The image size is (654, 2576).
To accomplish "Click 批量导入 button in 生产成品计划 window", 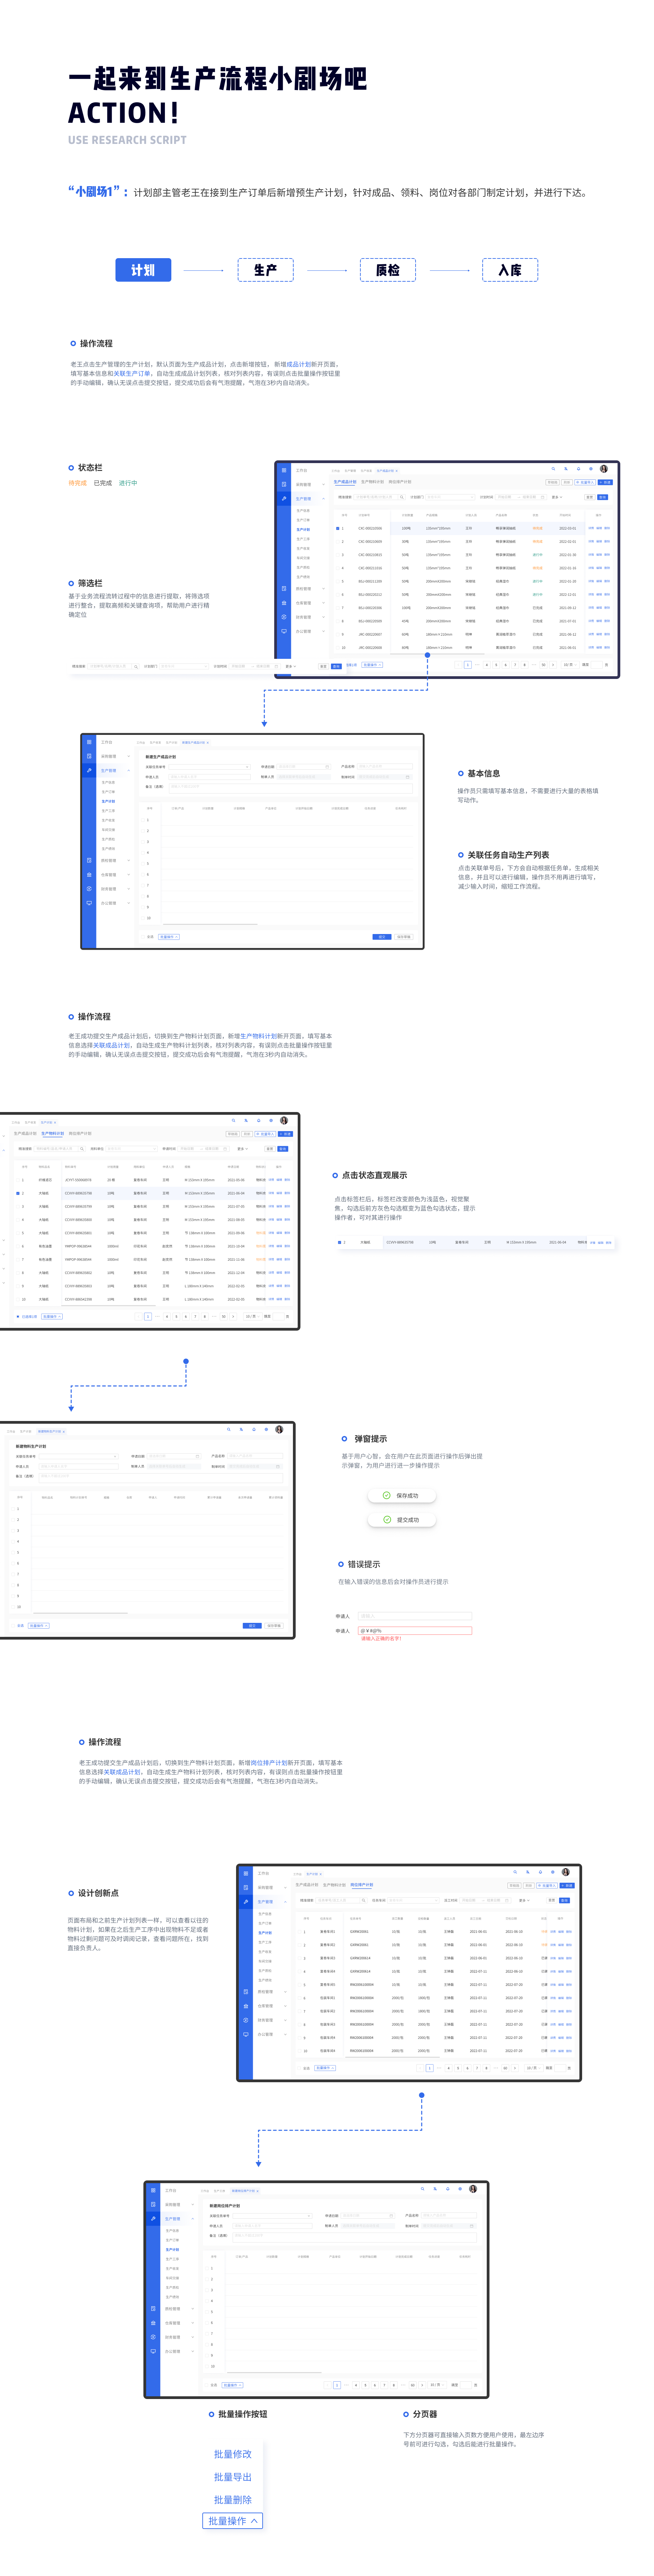I will pos(585,482).
